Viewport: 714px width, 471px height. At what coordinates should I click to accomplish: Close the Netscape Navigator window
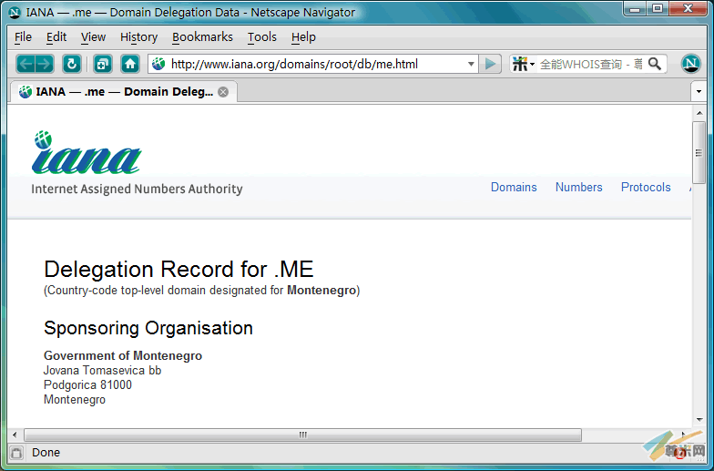(688, 8)
